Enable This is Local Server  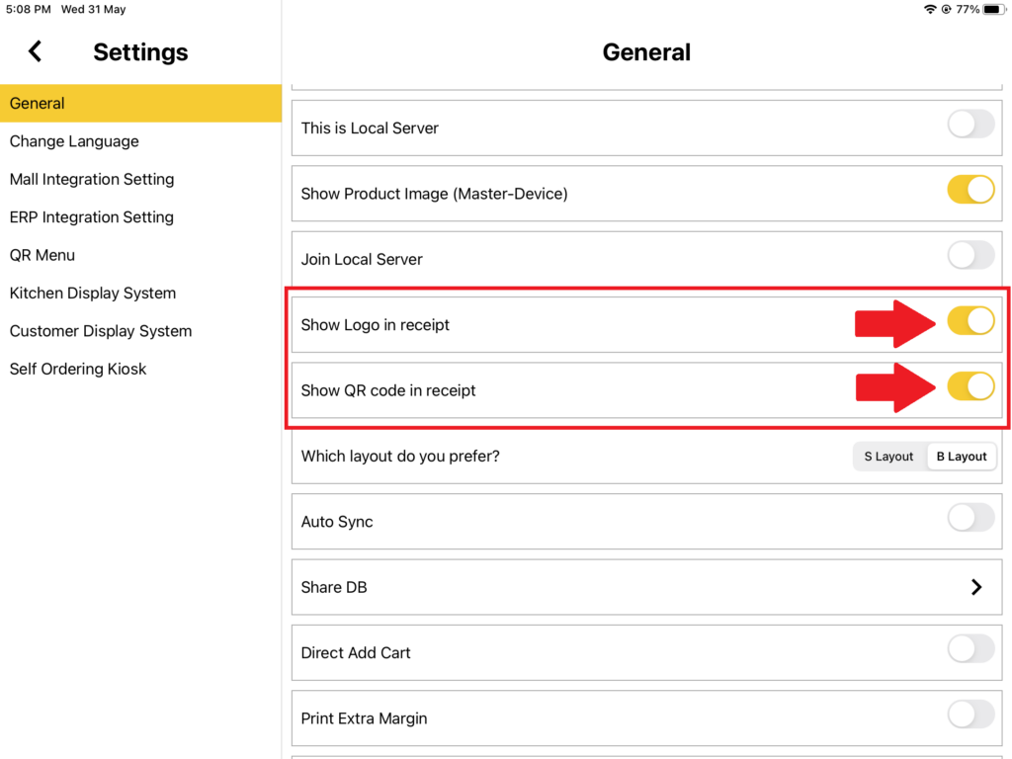(x=970, y=125)
